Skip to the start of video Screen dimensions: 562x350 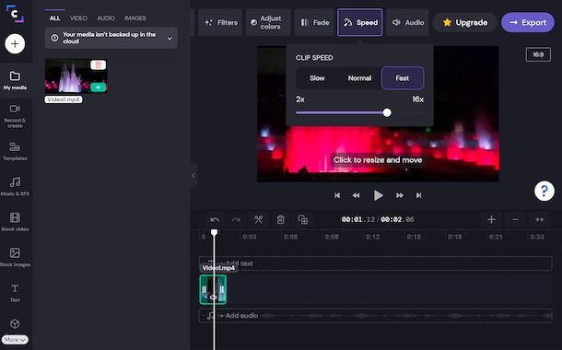pyautogui.click(x=337, y=195)
